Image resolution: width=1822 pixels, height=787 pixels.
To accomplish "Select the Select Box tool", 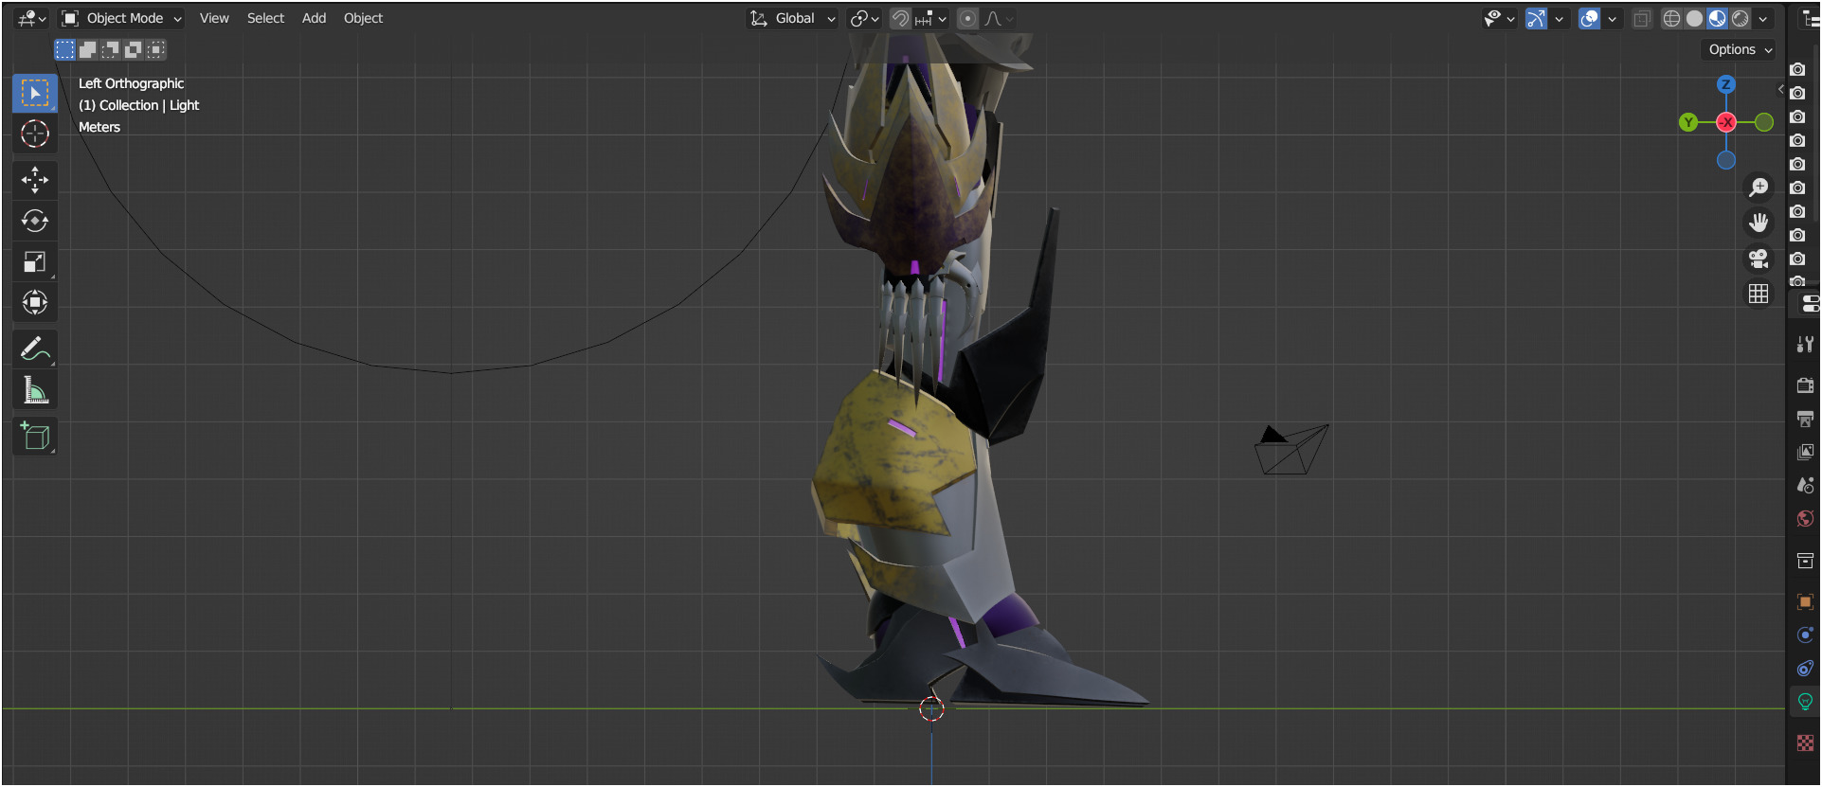I will coord(35,93).
